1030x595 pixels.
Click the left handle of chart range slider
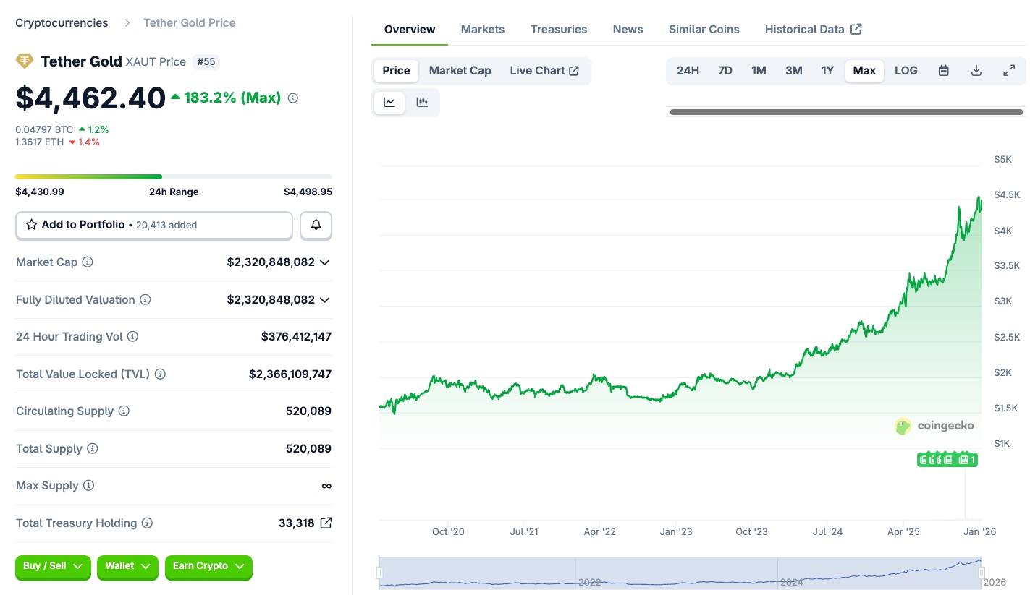(379, 573)
